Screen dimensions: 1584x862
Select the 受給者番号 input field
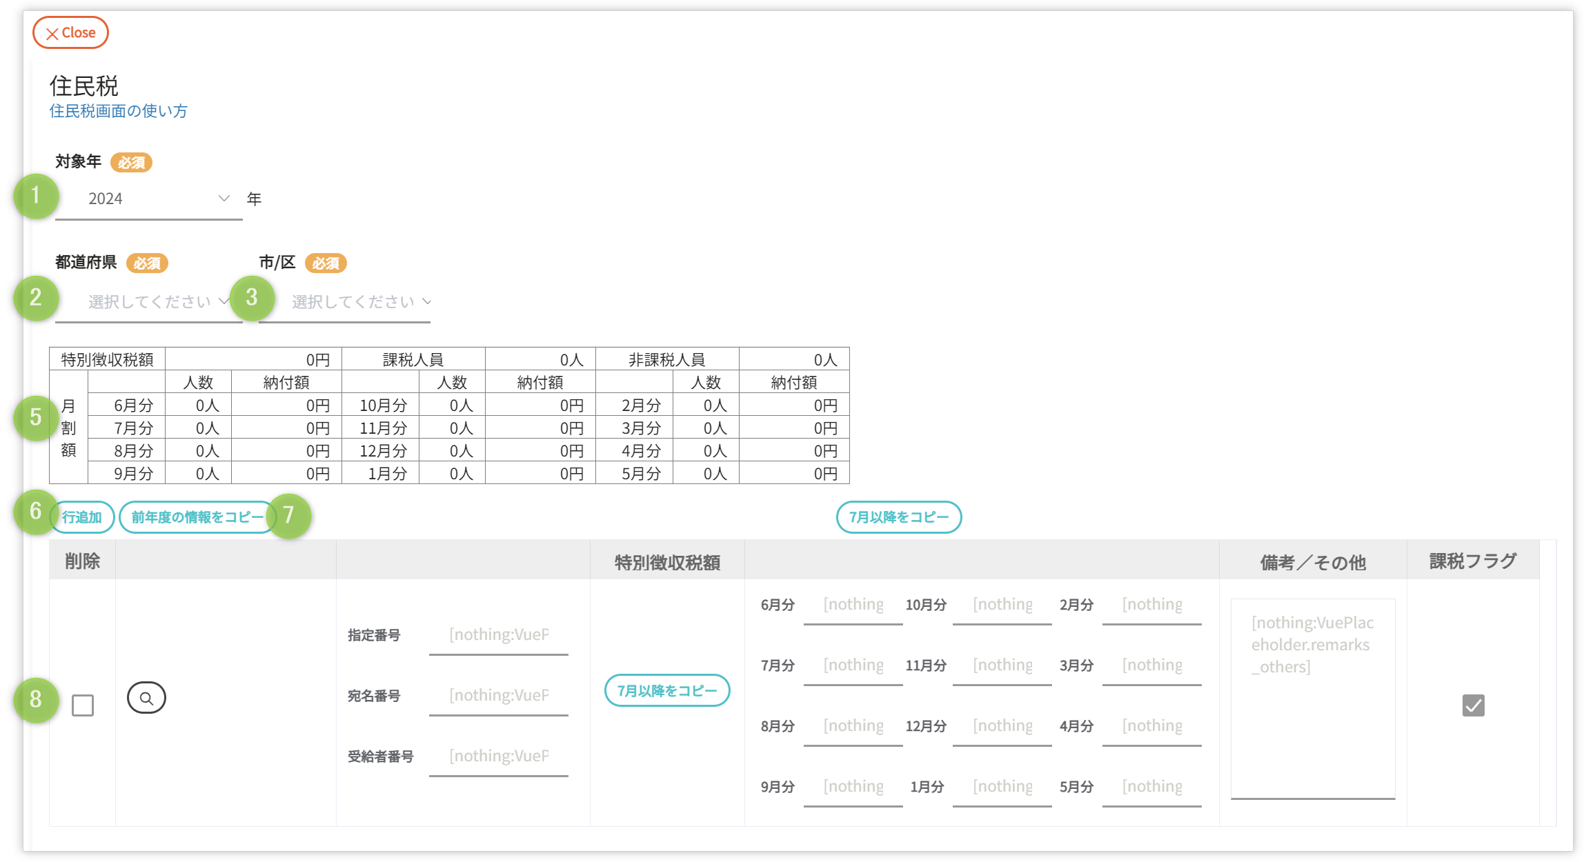[x=498, y=756]
